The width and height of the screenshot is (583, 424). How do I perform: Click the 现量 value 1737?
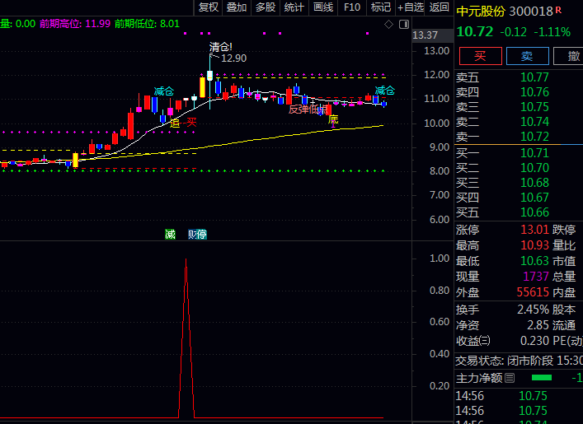[x=536, y=277]
